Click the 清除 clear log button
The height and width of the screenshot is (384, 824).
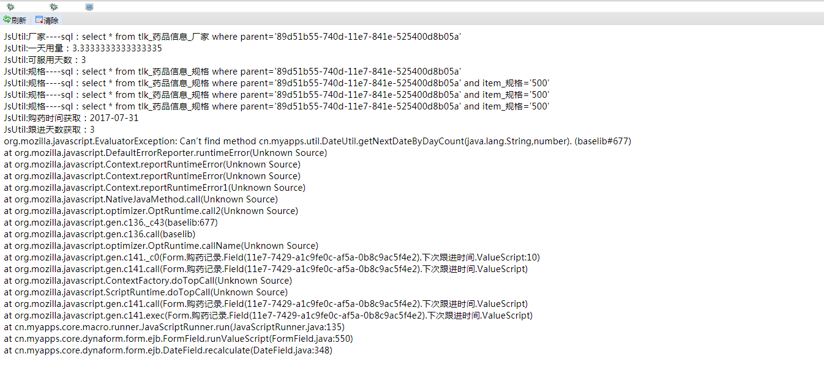[x=47, y=20]
